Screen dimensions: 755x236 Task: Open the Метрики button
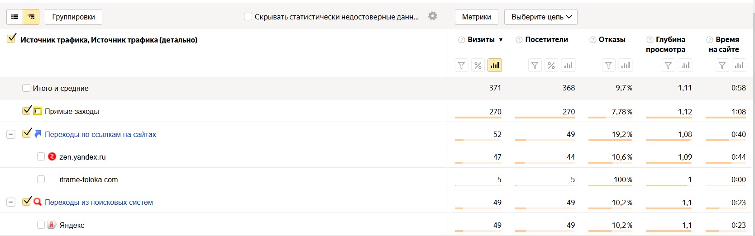coord(476,17)
